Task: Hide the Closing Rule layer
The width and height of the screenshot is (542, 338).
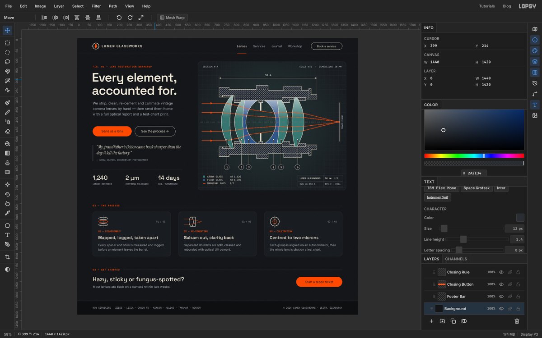Action: tap(501, 272)
